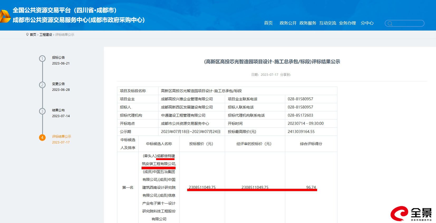
Task: Click the 工程建设 breadcrumb link
Action: 46,35
